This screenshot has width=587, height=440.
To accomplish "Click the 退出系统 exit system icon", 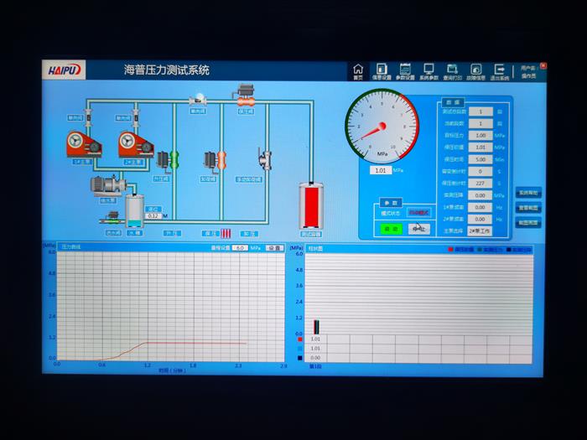I will [x=500, y=70].
